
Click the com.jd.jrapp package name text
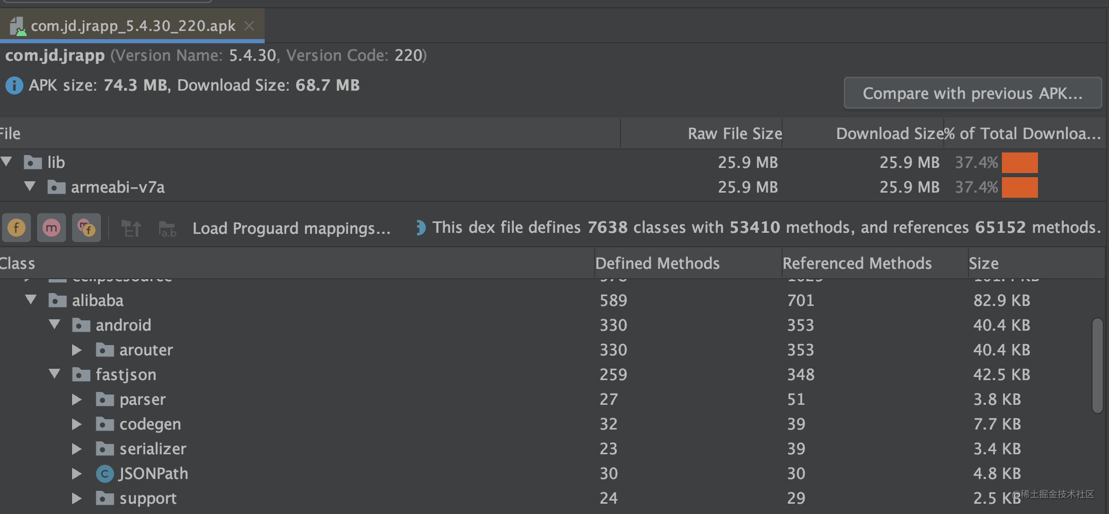pos(55,55)
